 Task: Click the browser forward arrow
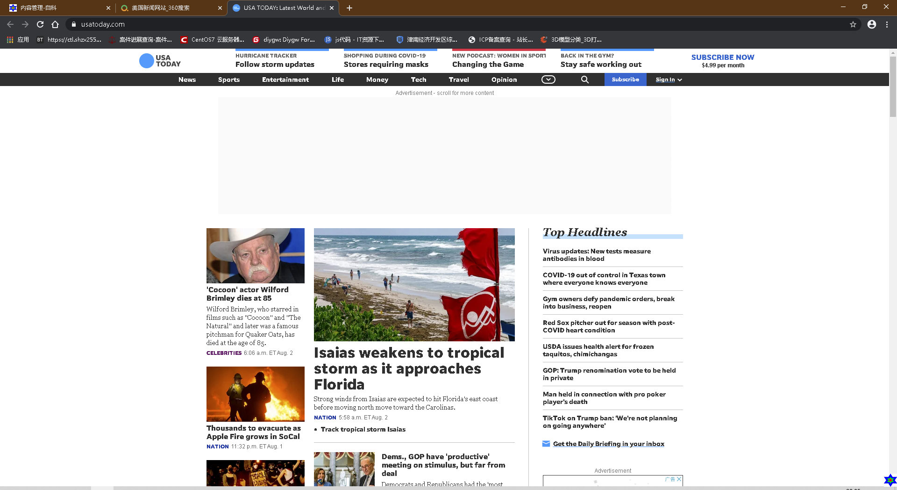pyautogui.click(x=25, y=24)
